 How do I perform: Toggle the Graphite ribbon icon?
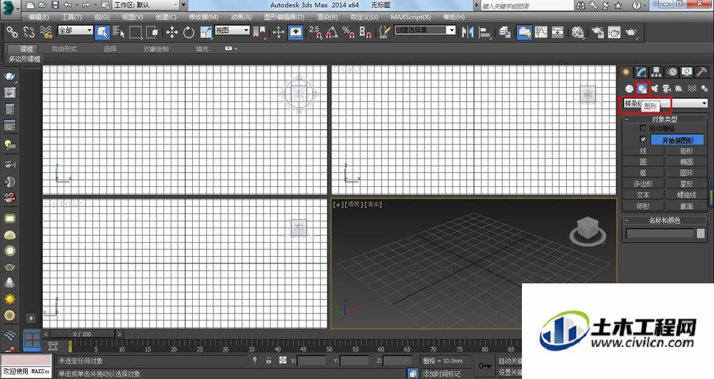click(524, 32)
